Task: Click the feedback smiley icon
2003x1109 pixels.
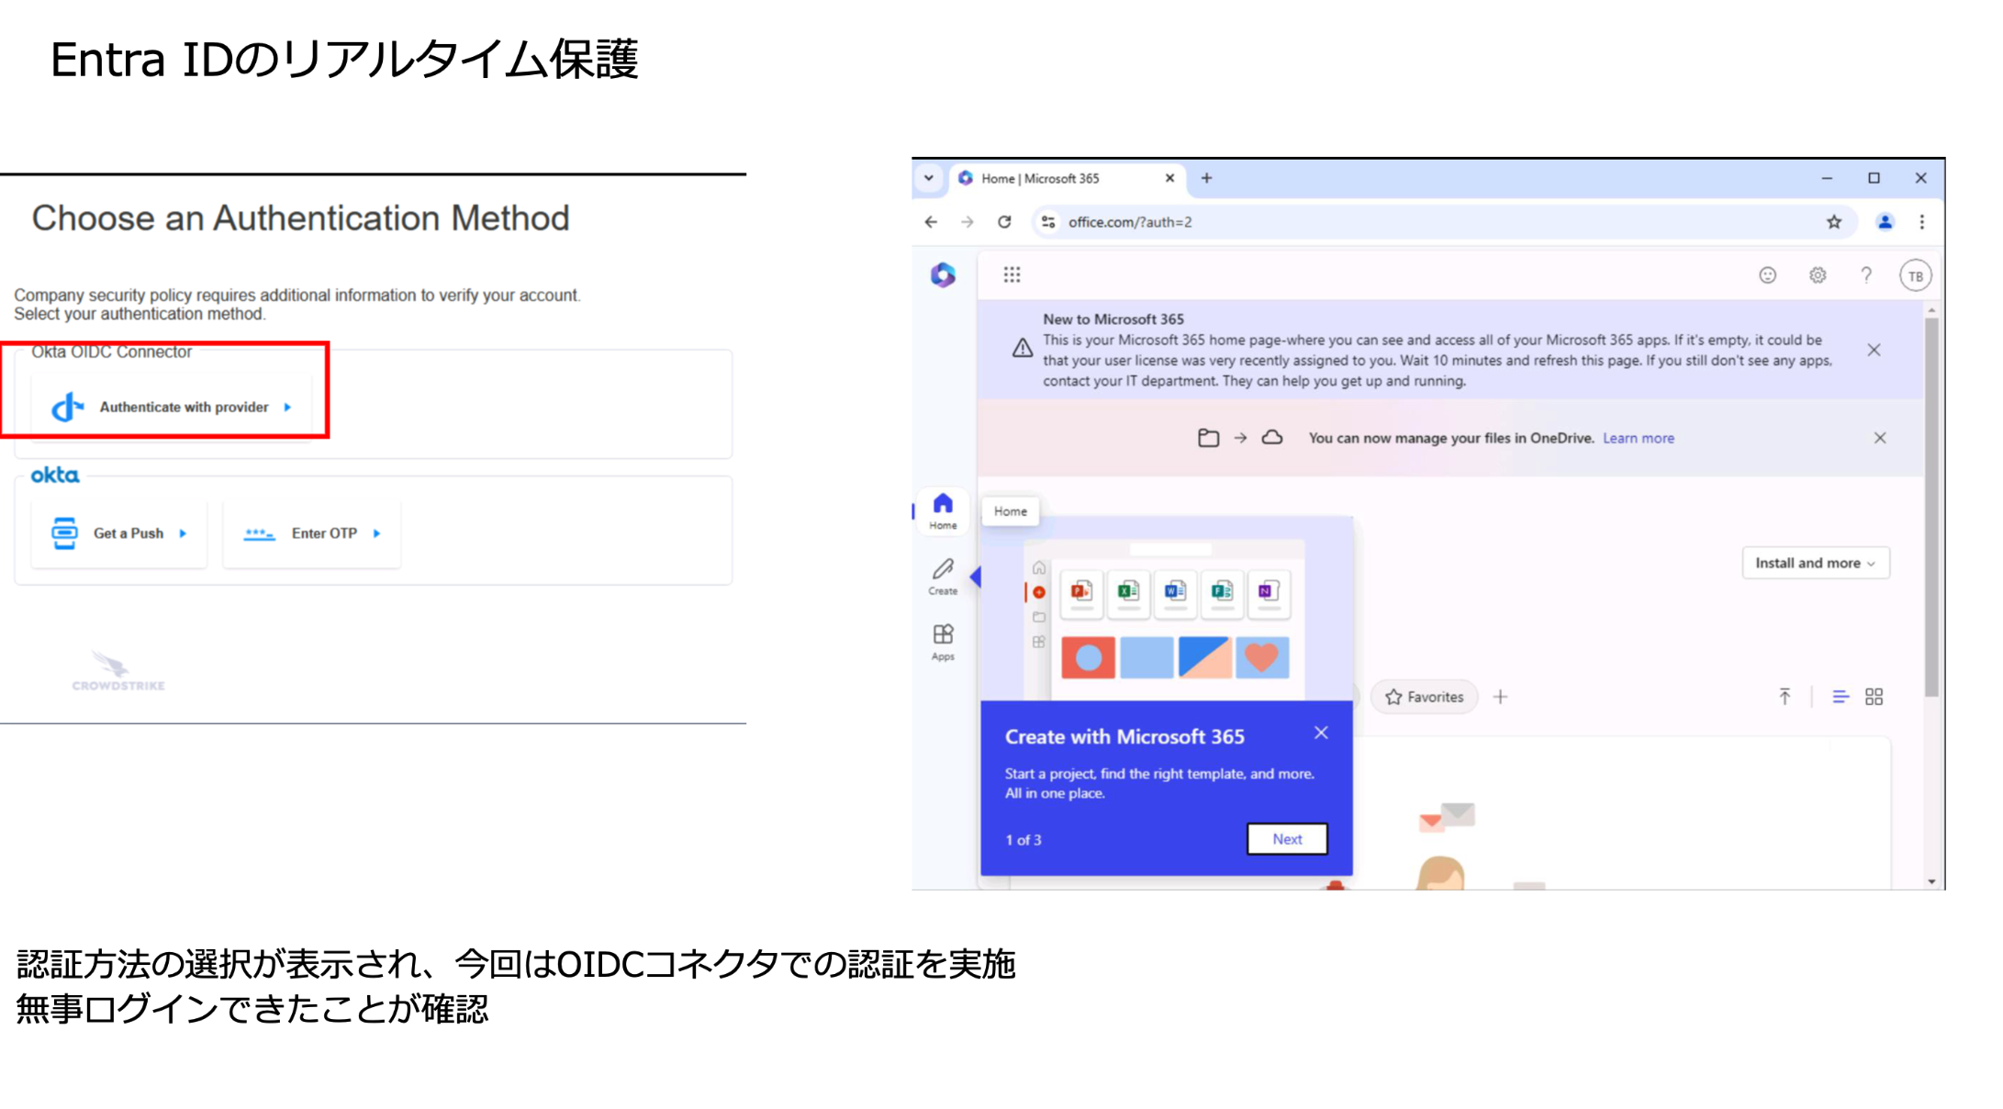Action: point(1767,275)
